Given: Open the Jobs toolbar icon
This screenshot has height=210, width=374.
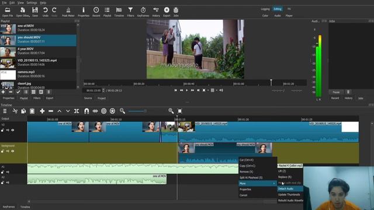Looking at the screenshot, I should pyautogui.click(x=176, y=12).
